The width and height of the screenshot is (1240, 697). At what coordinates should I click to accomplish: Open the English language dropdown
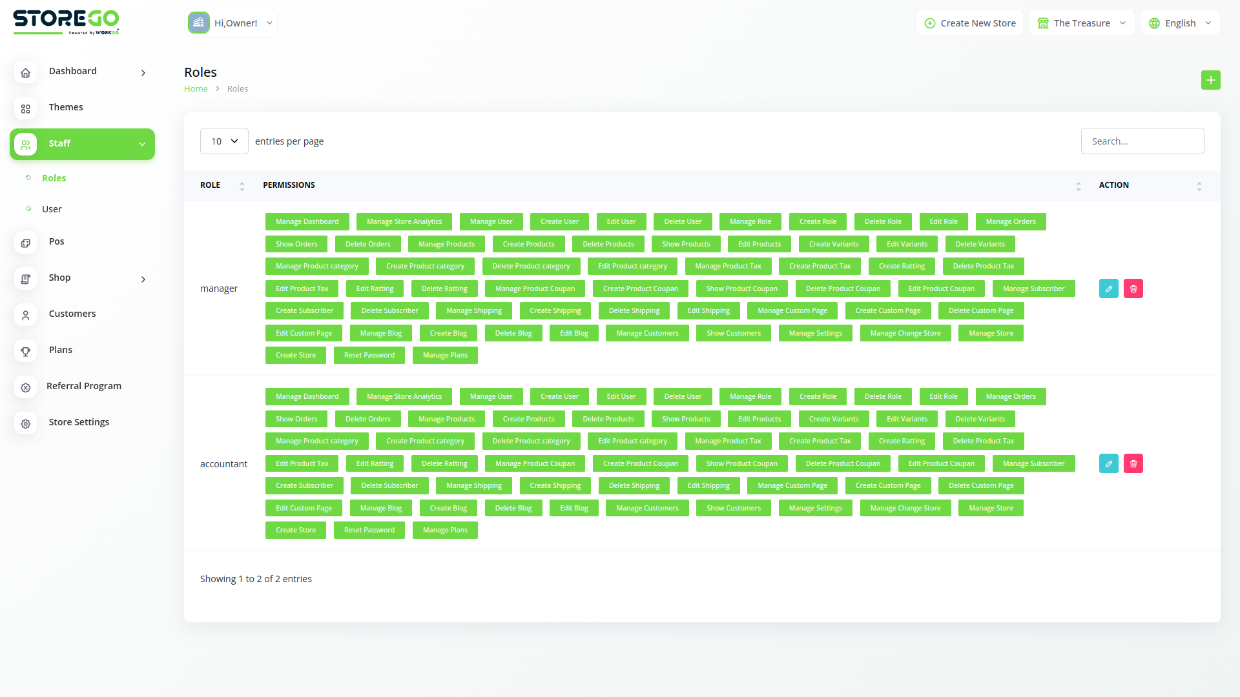[1180, 23]
